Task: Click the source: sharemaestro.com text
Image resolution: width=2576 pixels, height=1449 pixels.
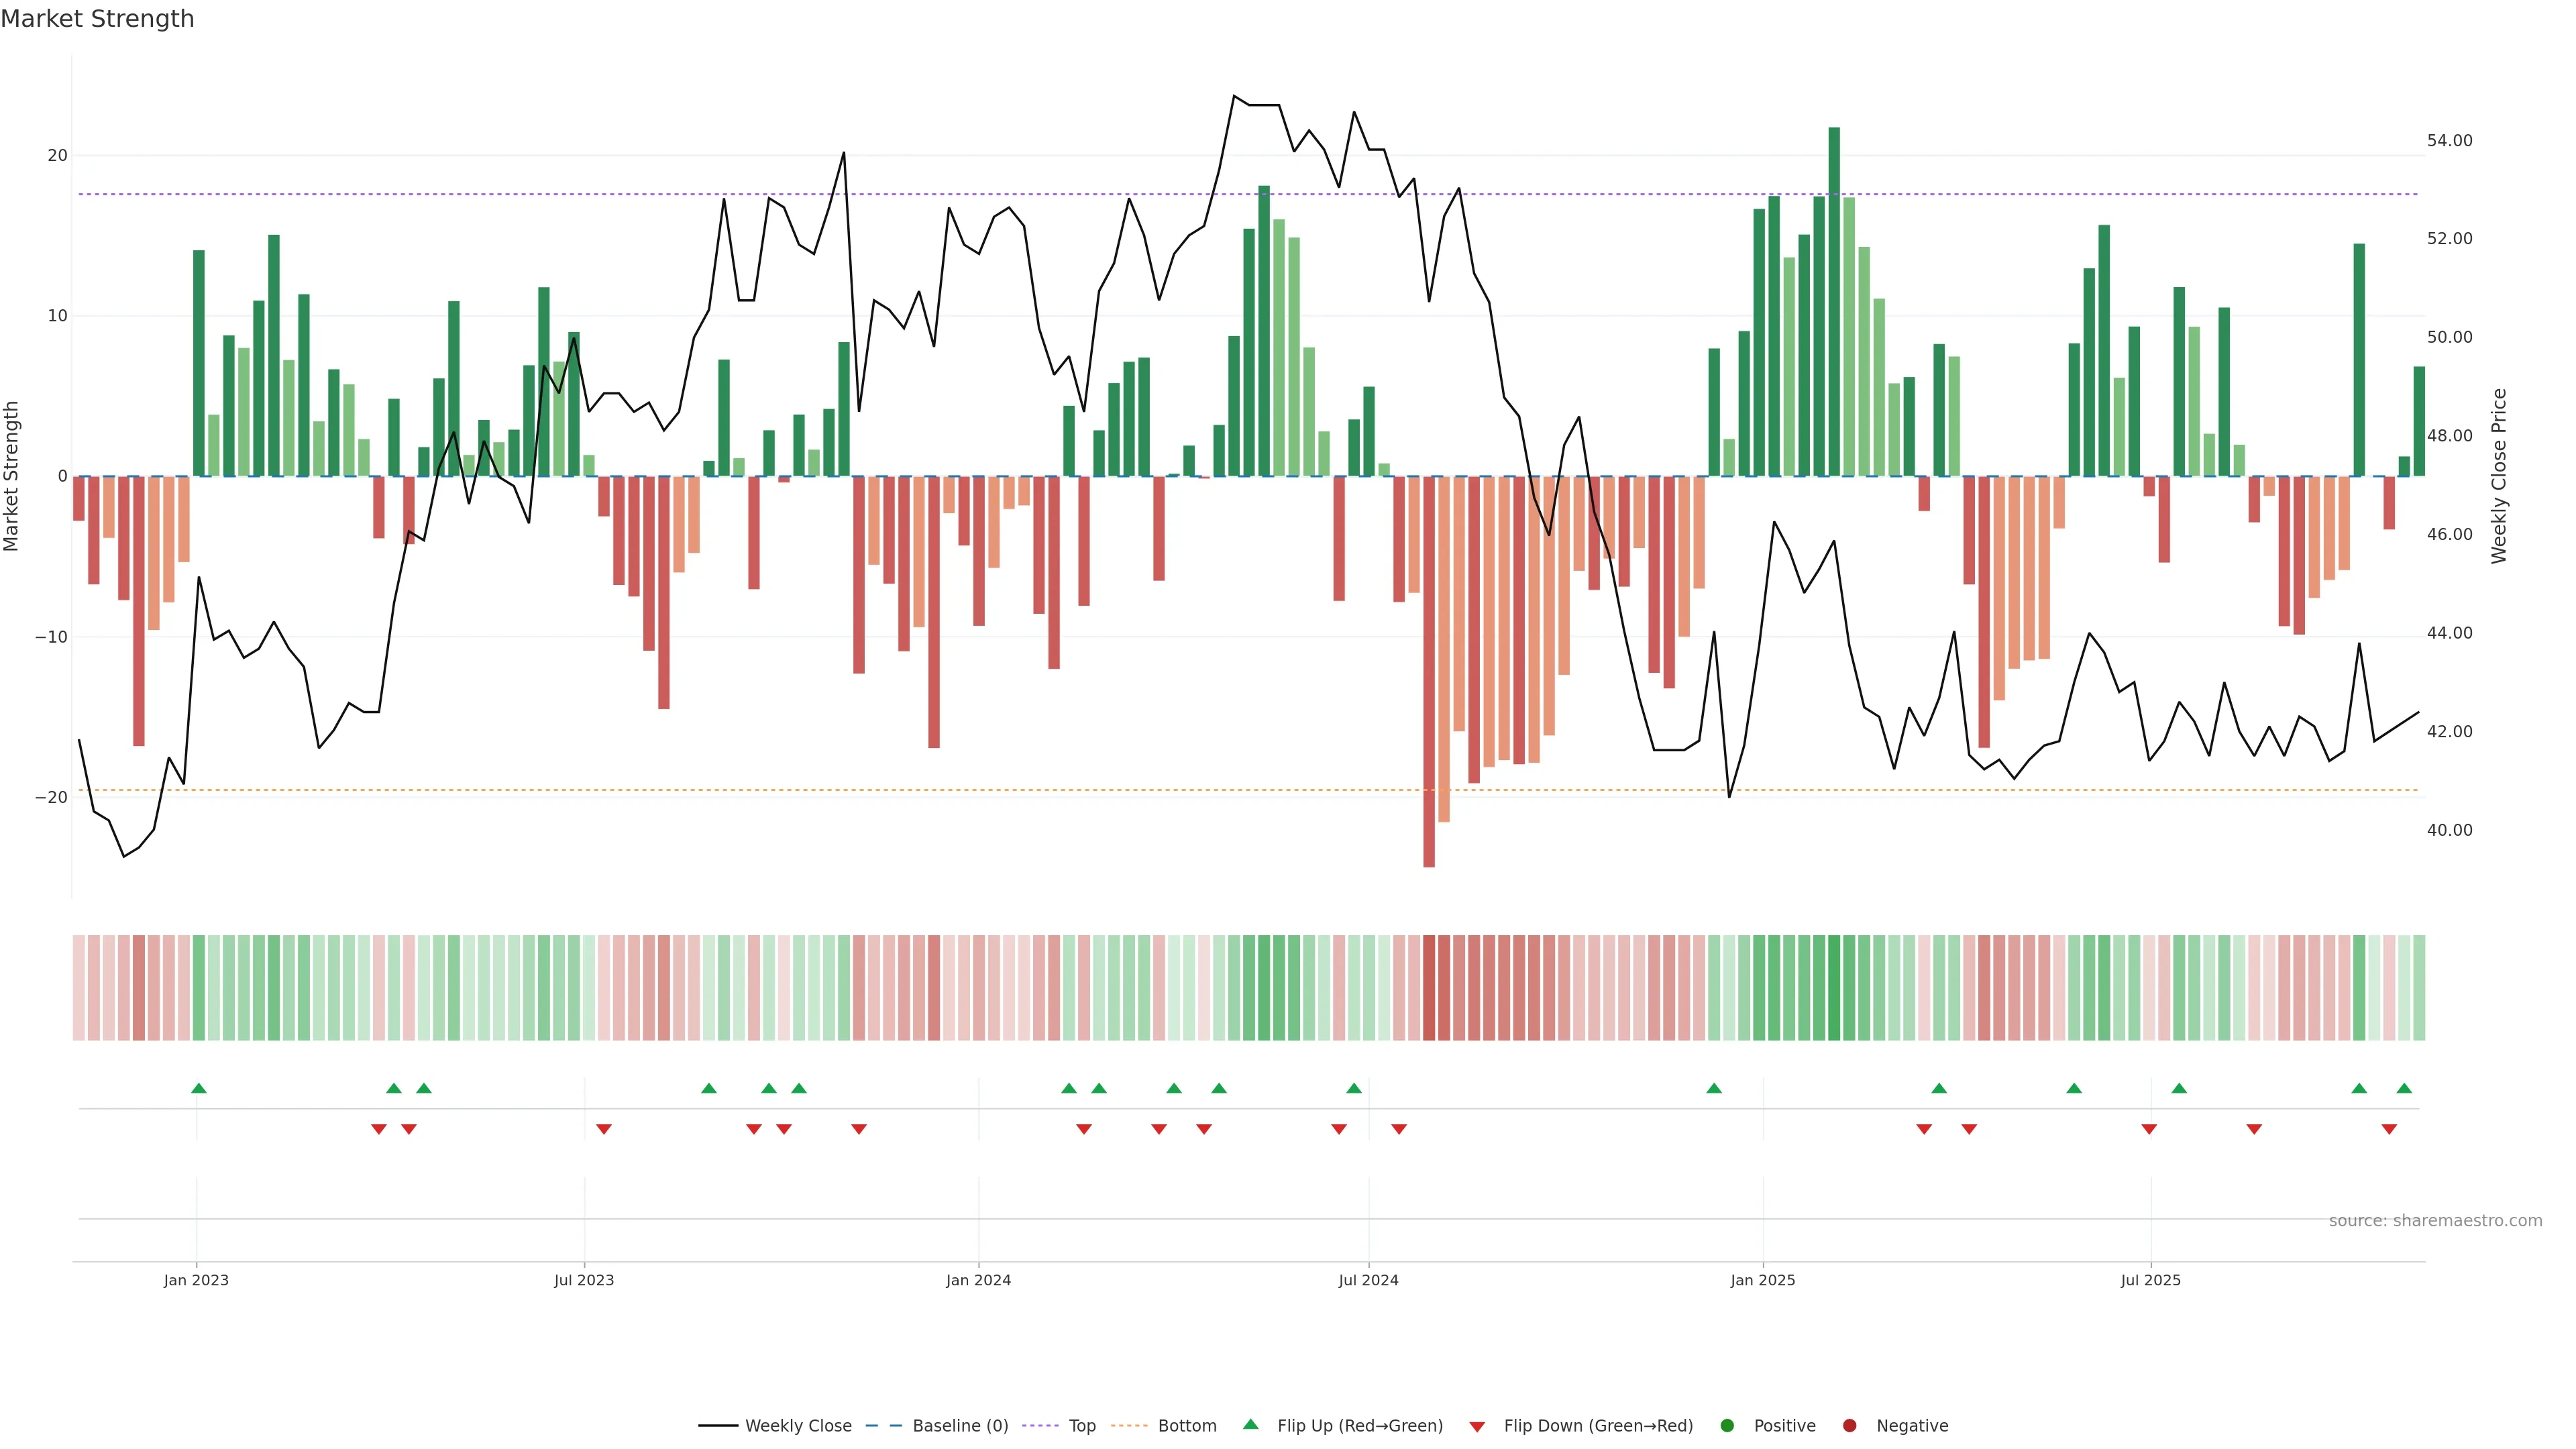Action: (2435, 1220)
